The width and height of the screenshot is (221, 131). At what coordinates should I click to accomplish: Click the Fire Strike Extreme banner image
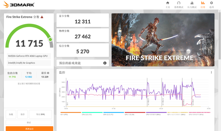163,40
